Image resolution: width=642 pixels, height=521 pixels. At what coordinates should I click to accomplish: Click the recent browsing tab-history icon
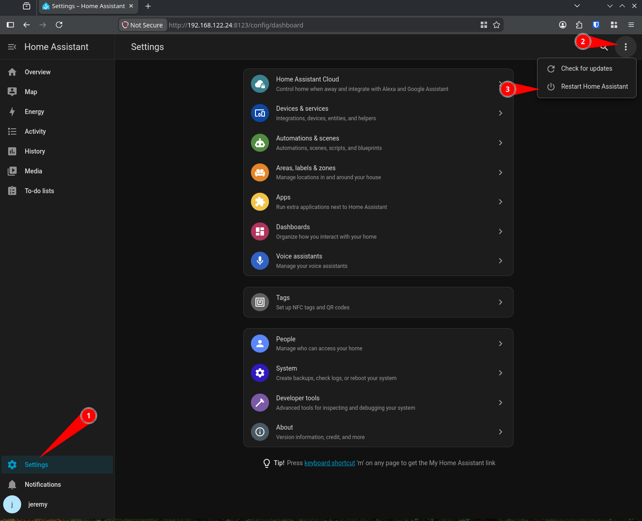click(x=27, y=6)
